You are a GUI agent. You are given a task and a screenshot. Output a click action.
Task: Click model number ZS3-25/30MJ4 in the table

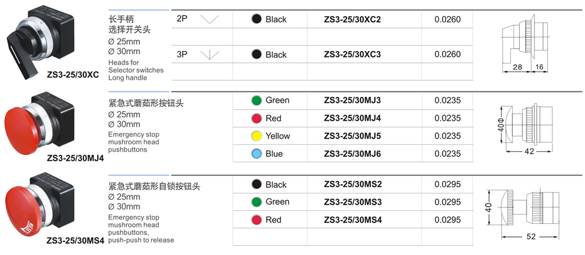(x=352, y=118)
